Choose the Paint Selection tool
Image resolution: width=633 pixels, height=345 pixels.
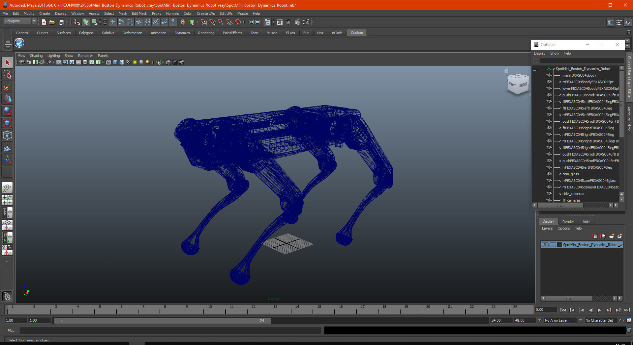coord(7,87)
